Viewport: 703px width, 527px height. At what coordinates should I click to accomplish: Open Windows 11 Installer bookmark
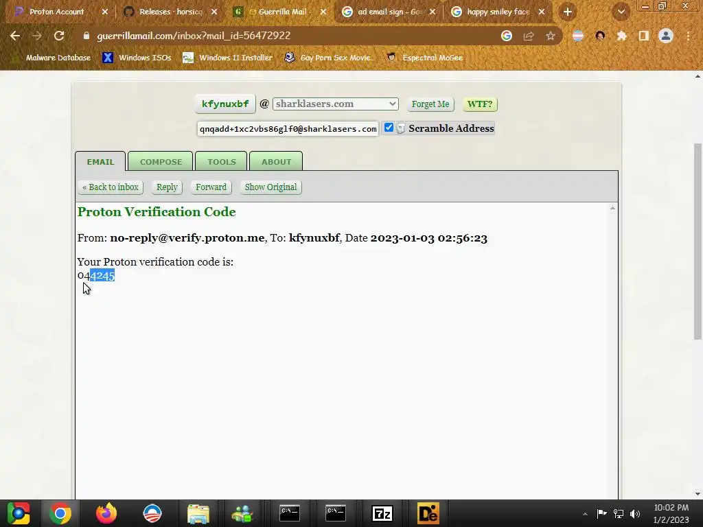228,58
